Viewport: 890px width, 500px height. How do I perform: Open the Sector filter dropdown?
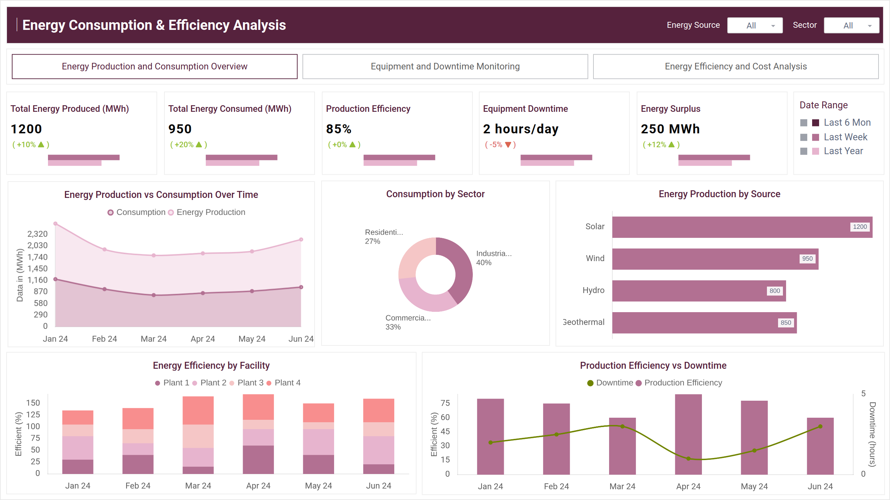pyautogui.click(x=851, y=25)
